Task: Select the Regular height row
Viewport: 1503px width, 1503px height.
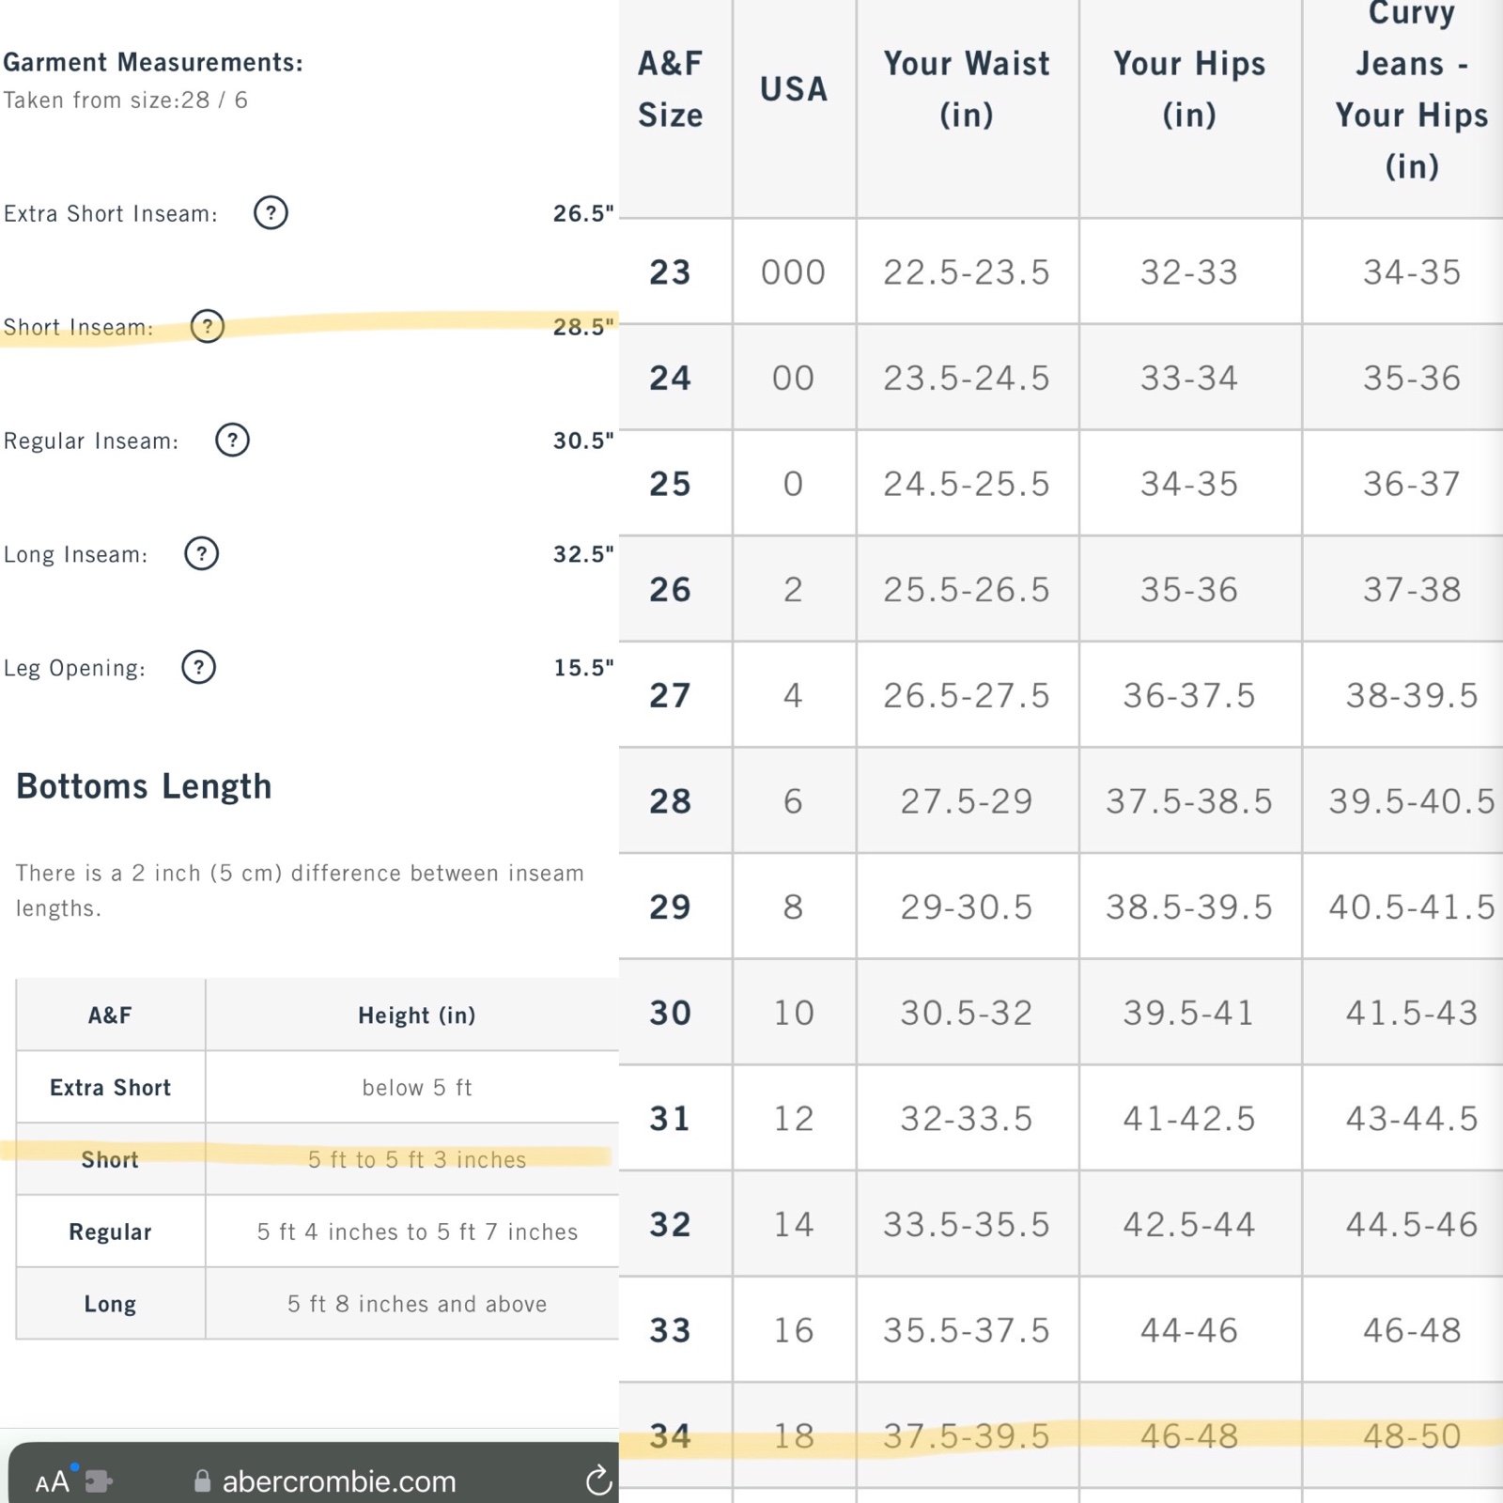Action: [318, 1232]
